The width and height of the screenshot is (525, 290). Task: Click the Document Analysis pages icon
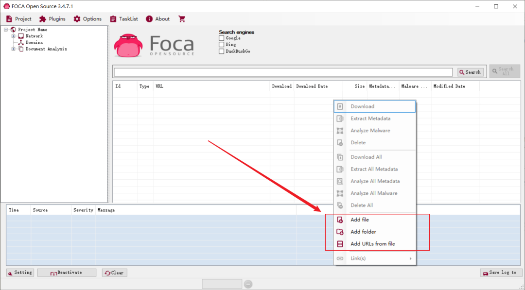(21, 49)
